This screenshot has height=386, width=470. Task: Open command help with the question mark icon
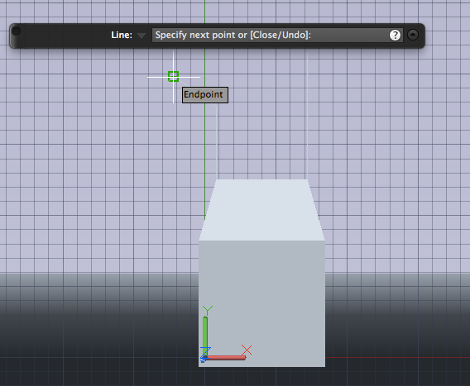tap(395, 35)
